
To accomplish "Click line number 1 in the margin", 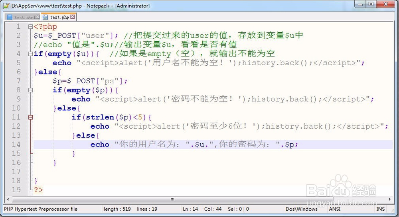I will tap(18, 26).
